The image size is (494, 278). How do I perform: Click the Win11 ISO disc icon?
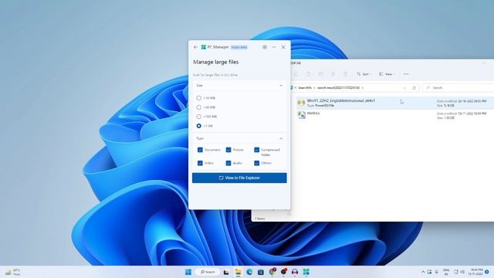pyautogui.click(x=301, y=103)
